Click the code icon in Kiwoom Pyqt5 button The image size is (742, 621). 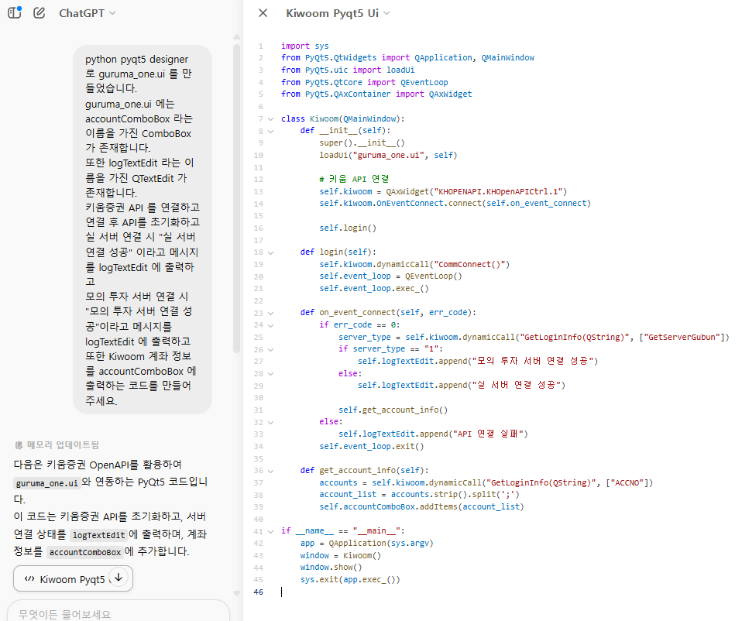pos(29,579)
